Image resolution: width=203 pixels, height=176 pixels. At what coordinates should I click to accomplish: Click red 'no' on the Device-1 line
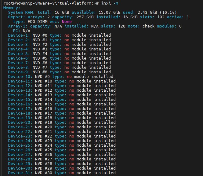click(x=67, y=35)
